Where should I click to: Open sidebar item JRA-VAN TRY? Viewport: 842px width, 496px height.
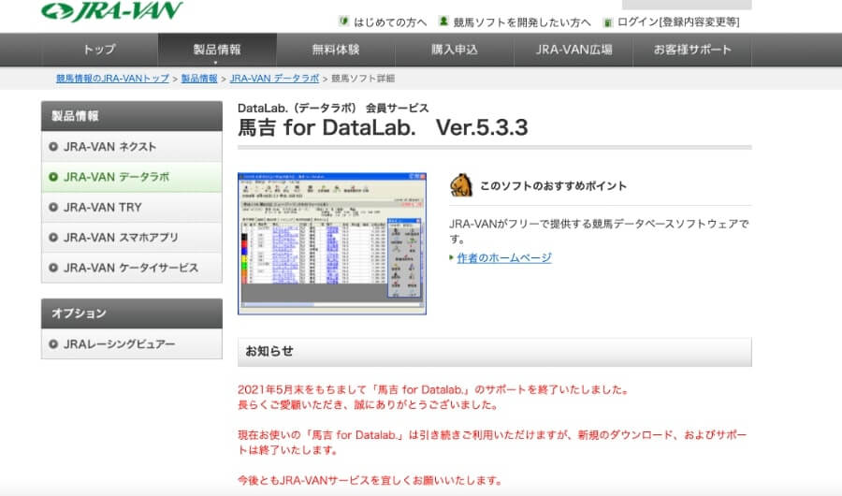pos(132,207)
